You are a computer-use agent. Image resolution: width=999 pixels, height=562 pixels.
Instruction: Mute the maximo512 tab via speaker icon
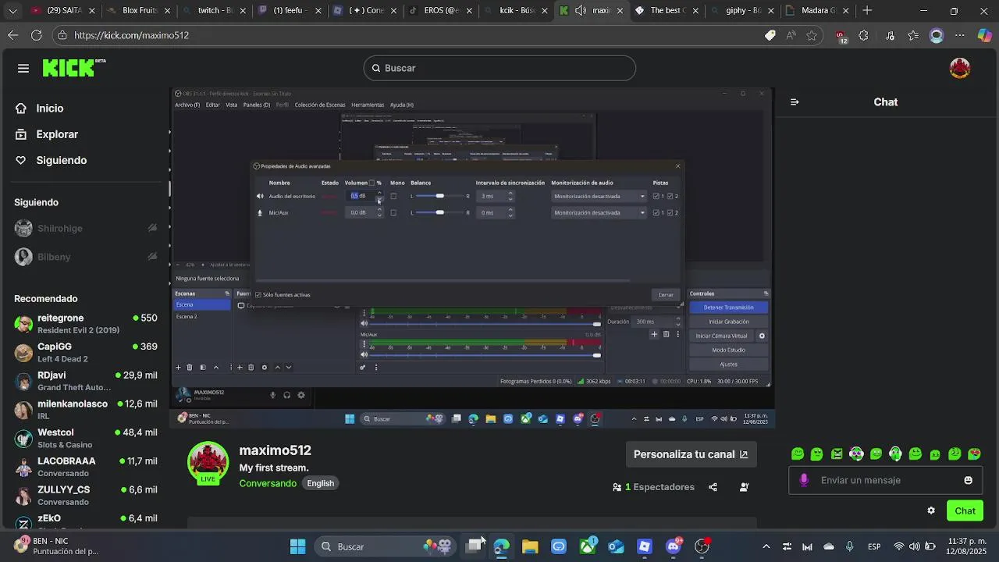pos(581,11)
